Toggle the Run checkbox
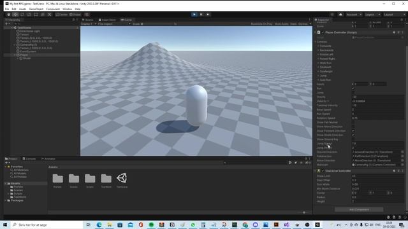This screenshot has width=408, height=229. coord(353,88)
